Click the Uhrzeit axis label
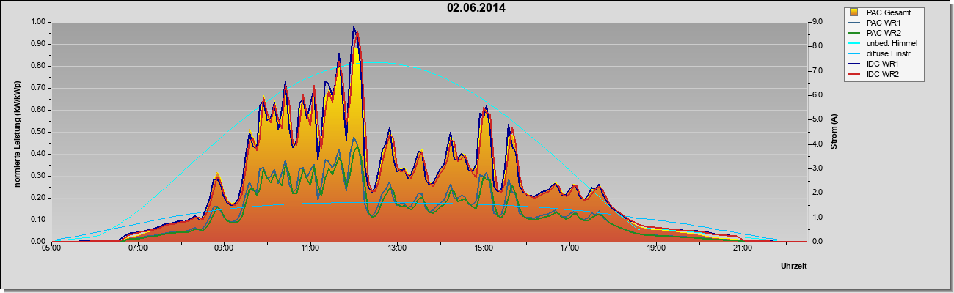 pyautogui.click(x=793, y=267)
